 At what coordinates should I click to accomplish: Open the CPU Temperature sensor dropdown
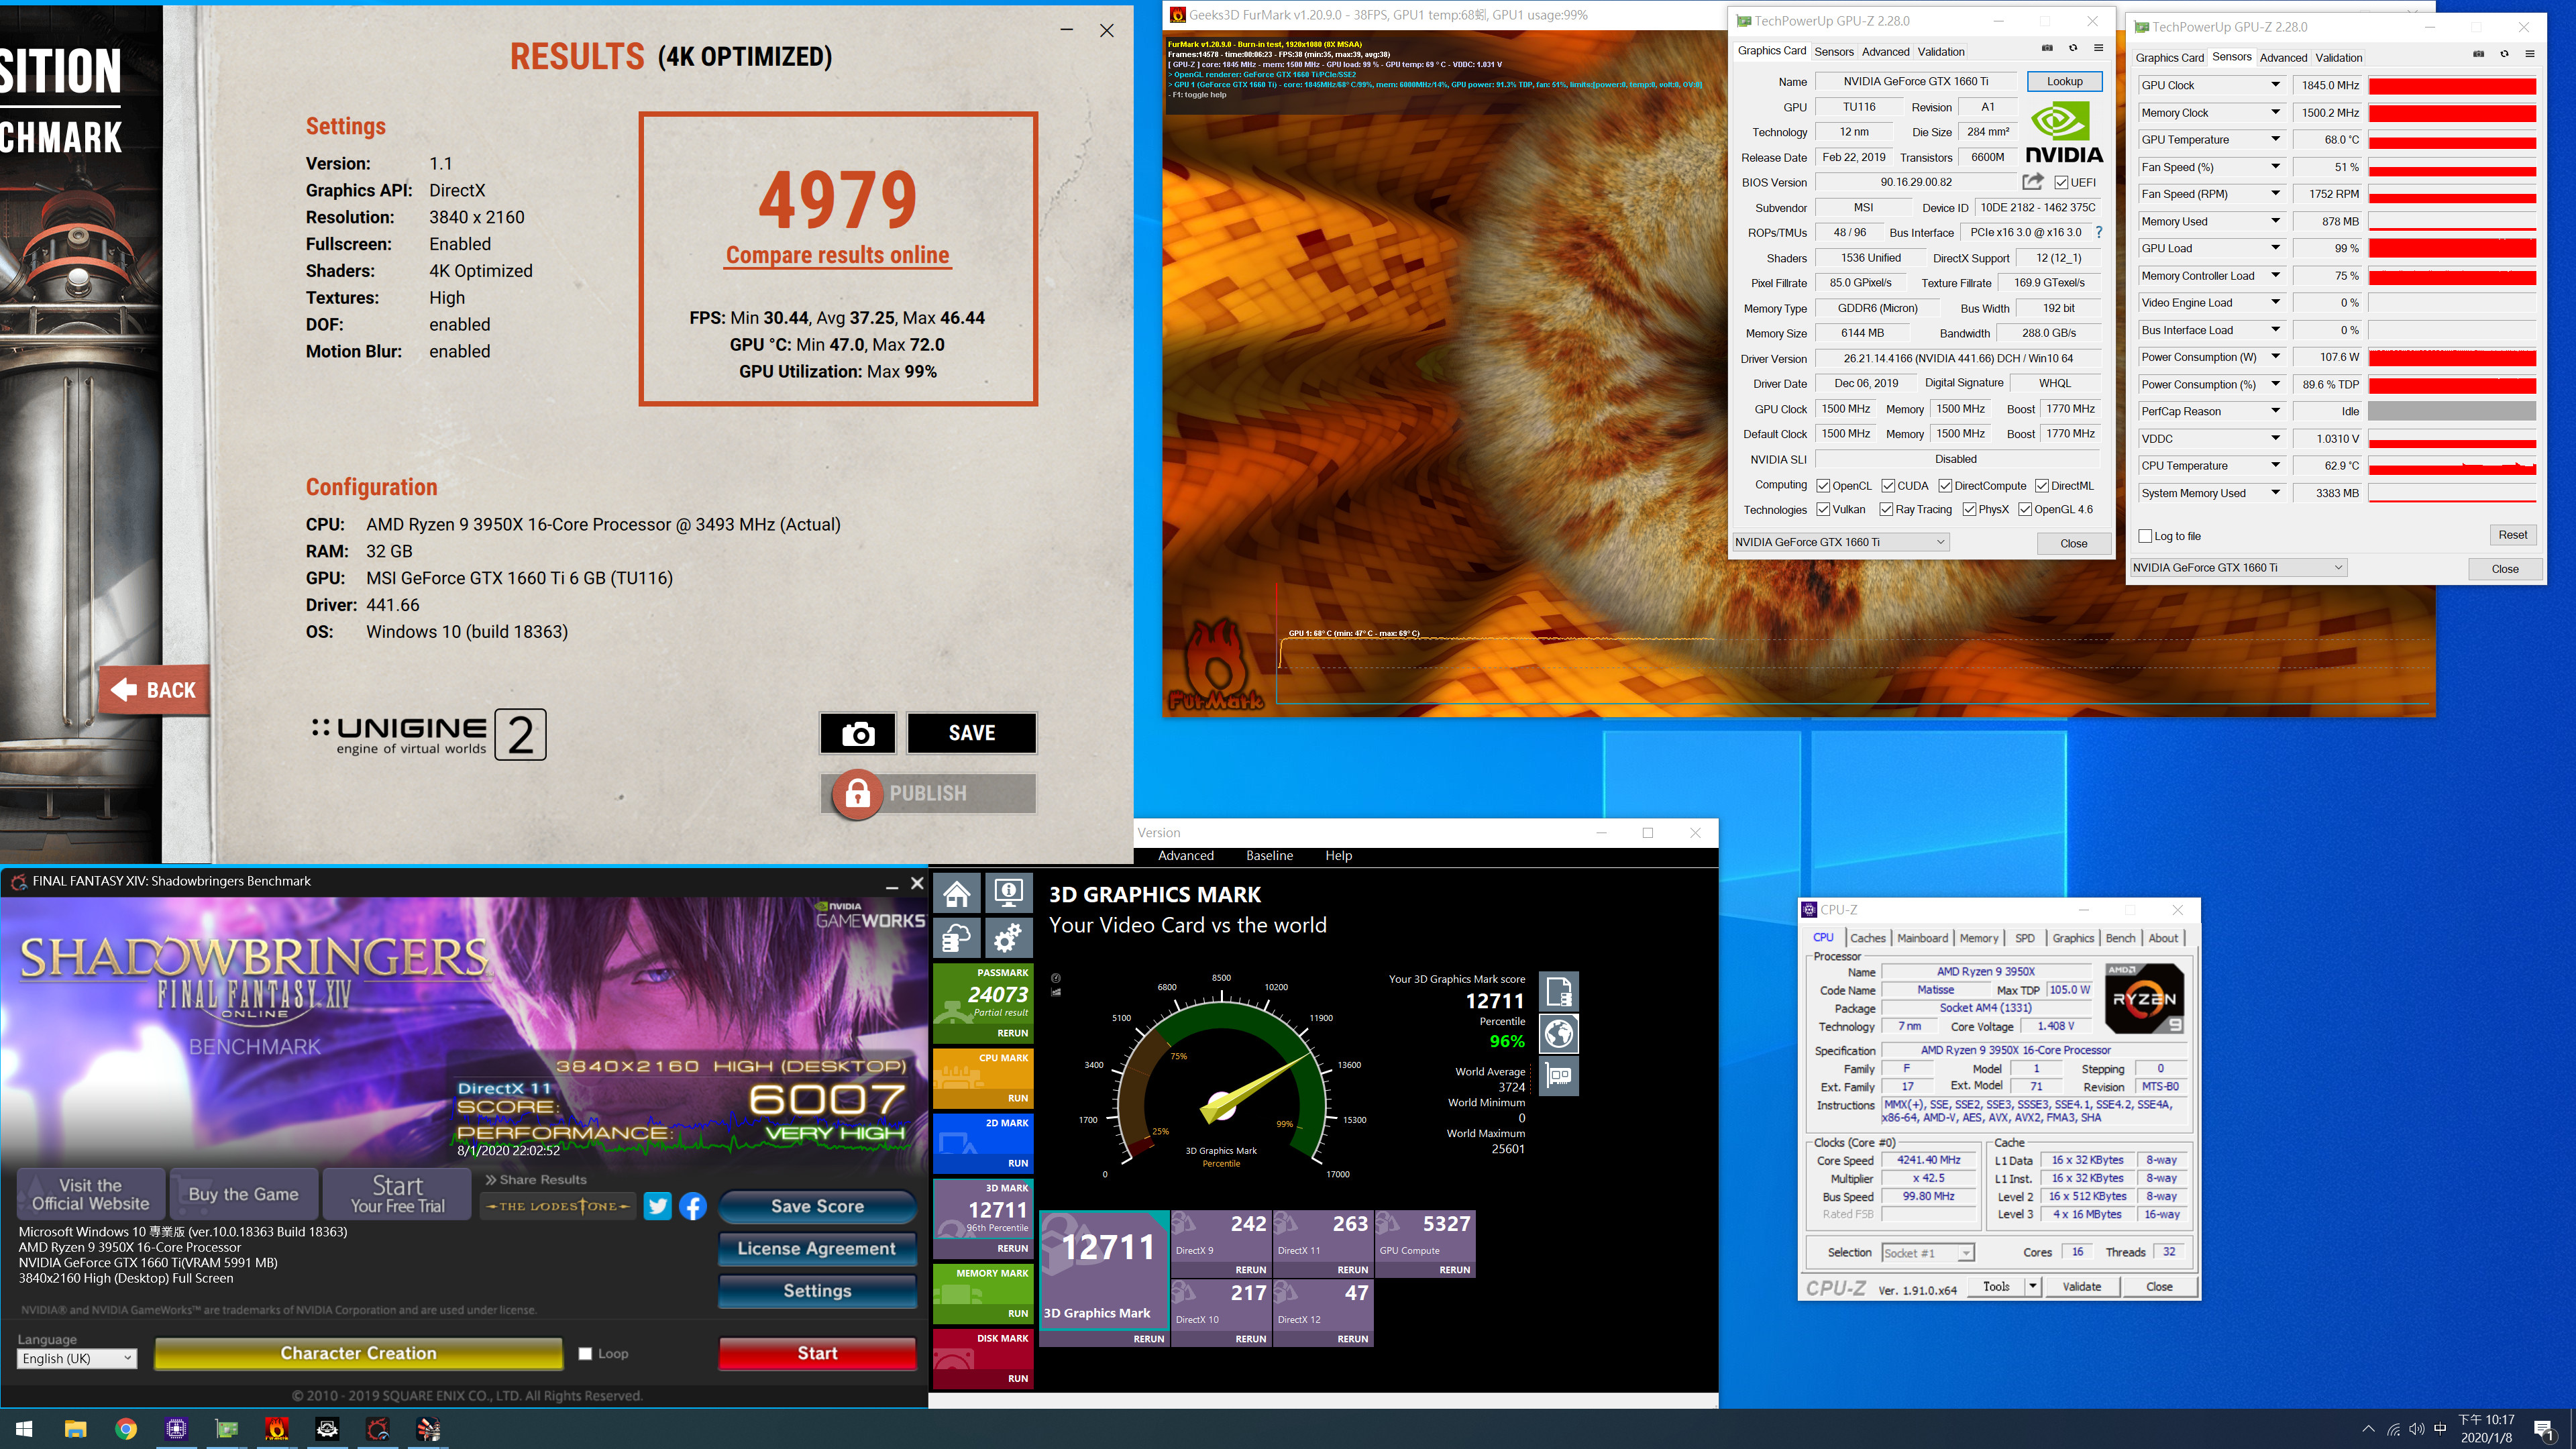click(x=2276, y=465)
